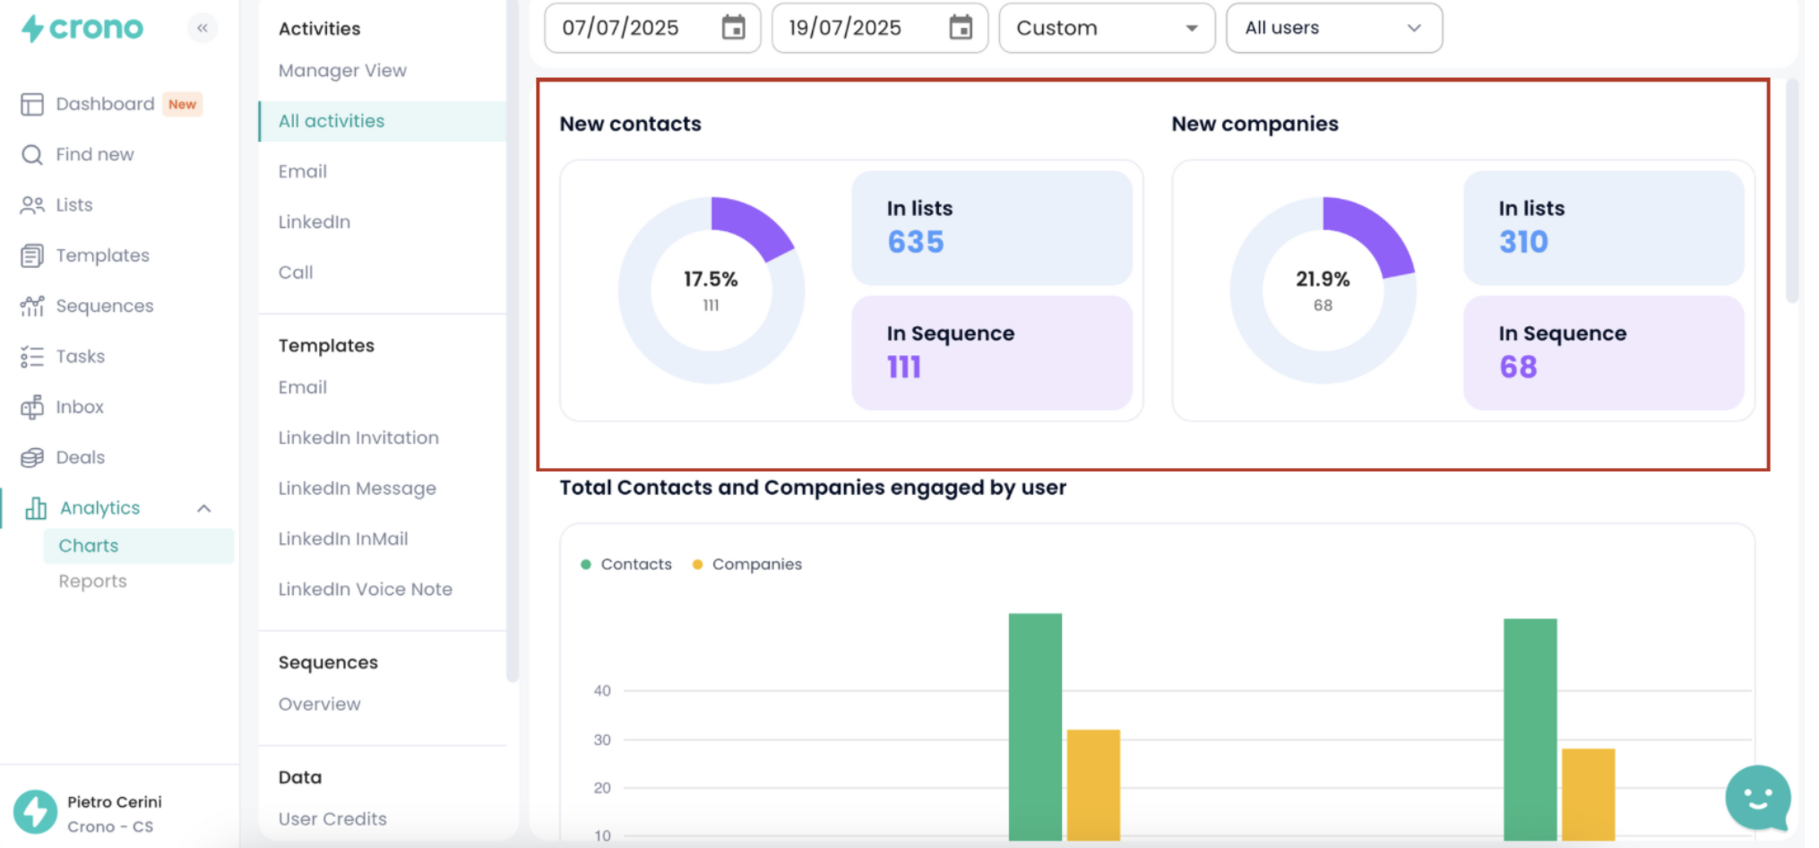
Task: Click the Templates document icon
Action: click(32, 256)
